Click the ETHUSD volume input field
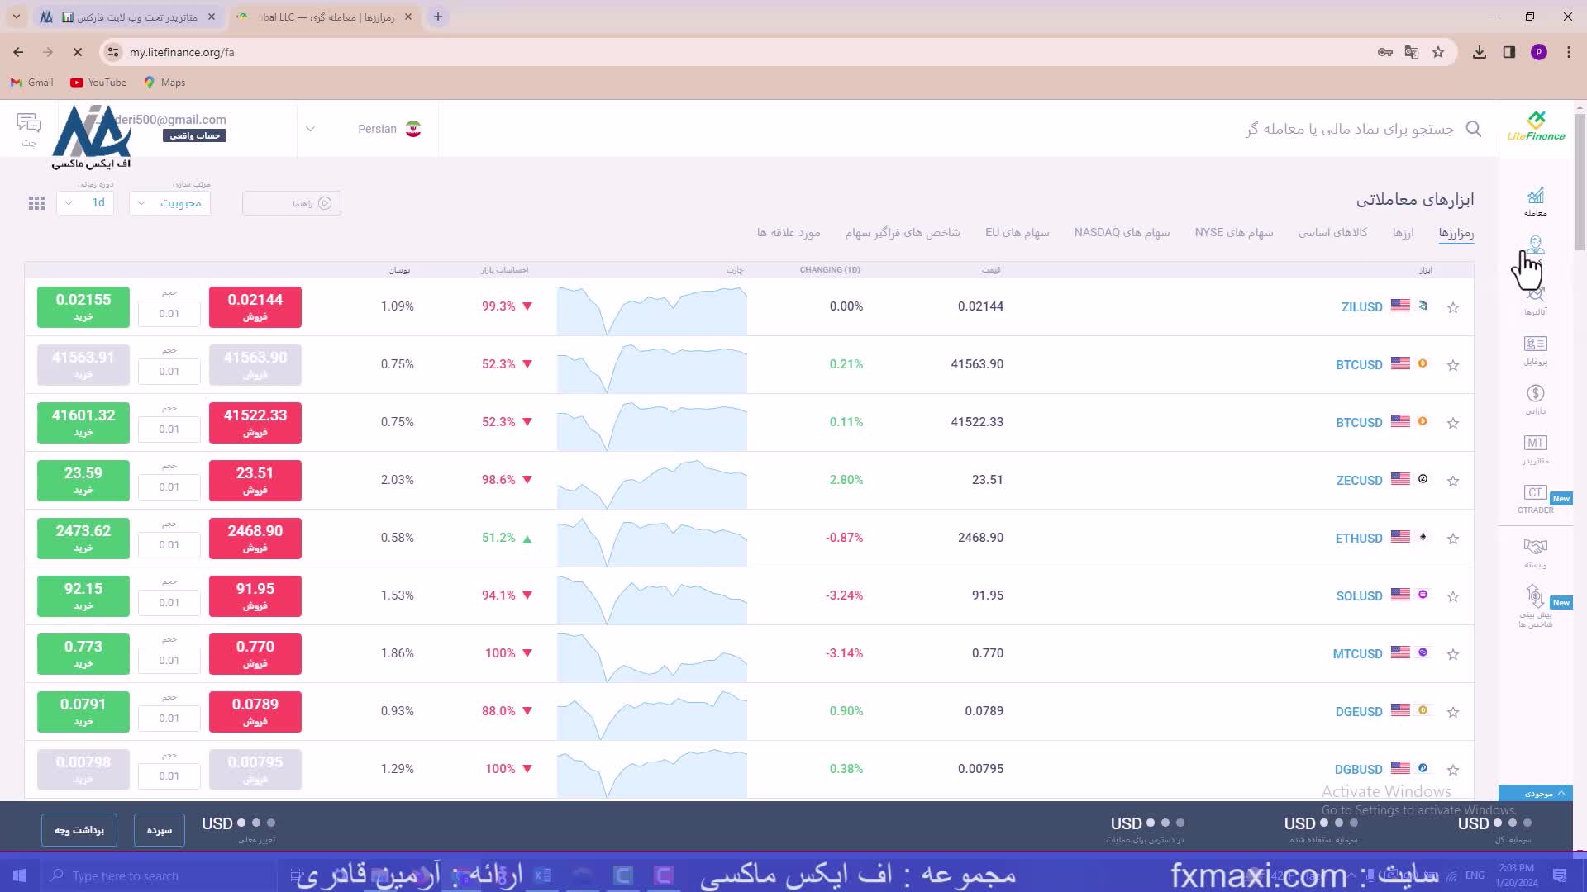The image size is (1587, 892). 169,545
